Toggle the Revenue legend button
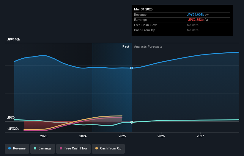 [x=17, y=149]
